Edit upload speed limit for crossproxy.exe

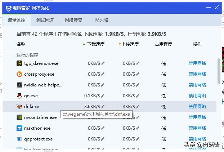coord(138,74)
